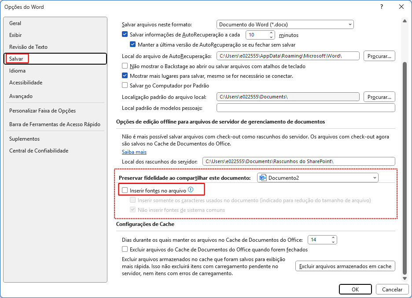
Task: Click the Word document icon in the Documento2 dropdown
Action: tap(263, 178)
